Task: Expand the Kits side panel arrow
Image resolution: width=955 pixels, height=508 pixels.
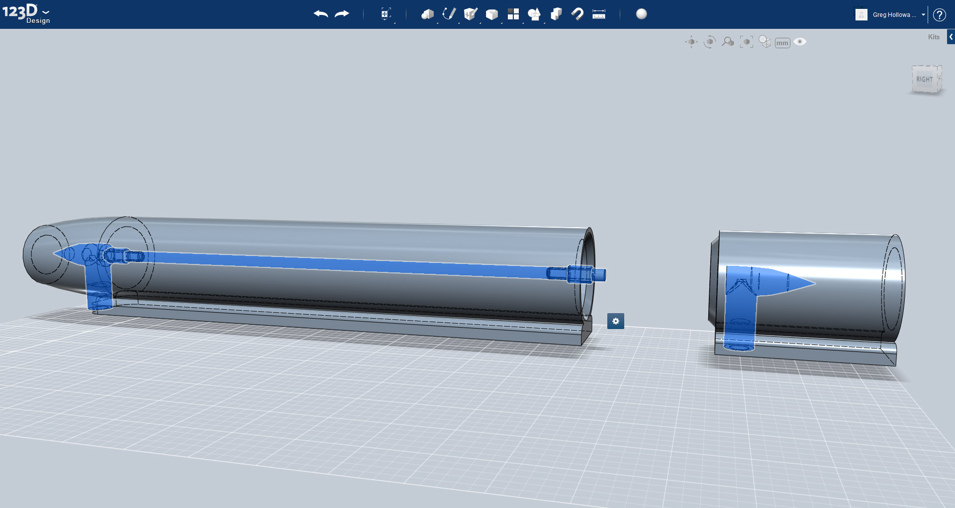Action: tap(951, 37)
